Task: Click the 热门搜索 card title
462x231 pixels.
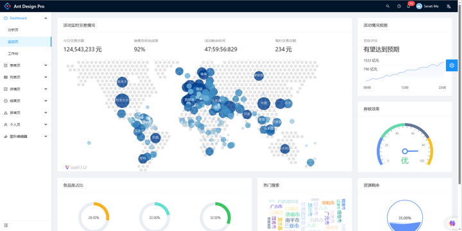Action: (271, 186)
